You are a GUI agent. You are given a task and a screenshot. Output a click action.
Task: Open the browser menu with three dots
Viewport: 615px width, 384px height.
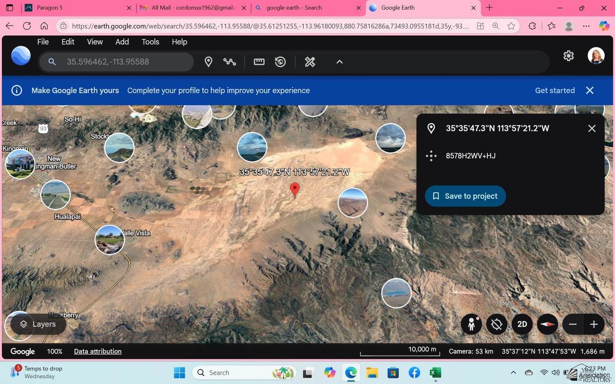[x=586, y=26]
